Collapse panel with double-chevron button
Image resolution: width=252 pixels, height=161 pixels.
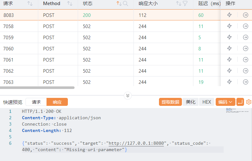click(128, 96)
